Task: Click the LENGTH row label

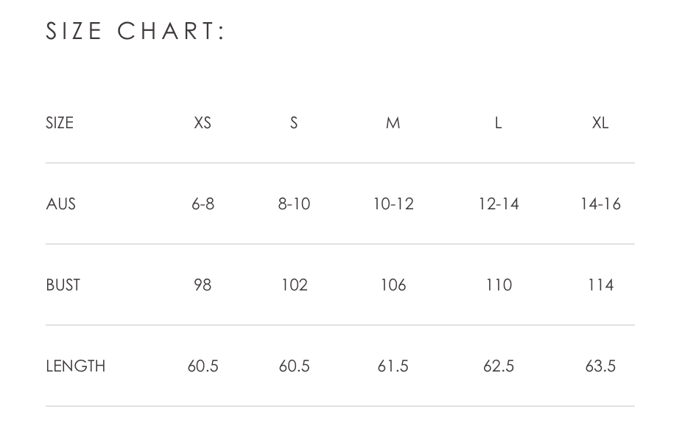Action: coord(76,366)
